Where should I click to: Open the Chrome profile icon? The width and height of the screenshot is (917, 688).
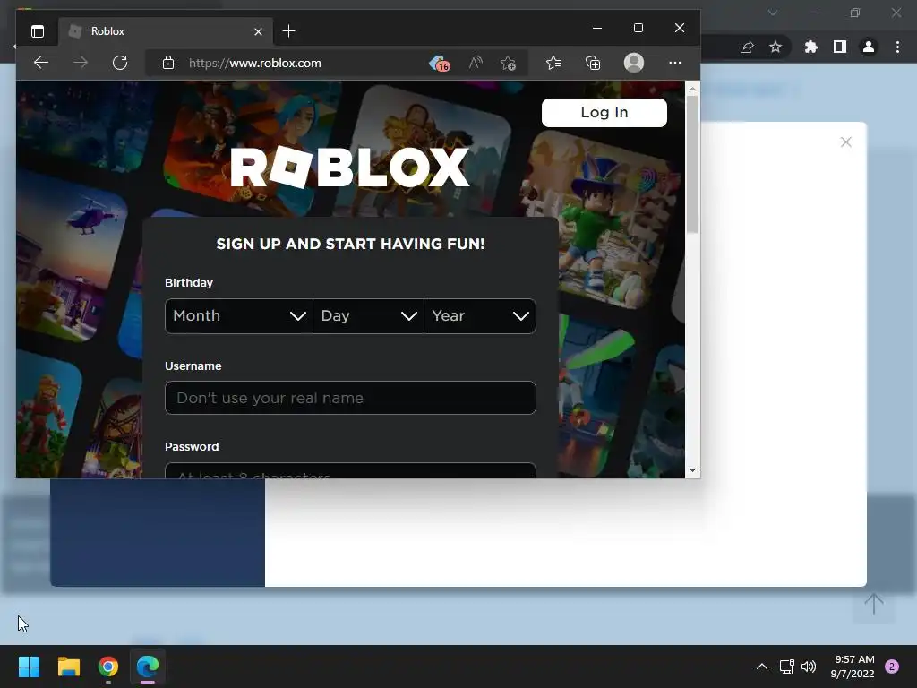coord(869,47)
